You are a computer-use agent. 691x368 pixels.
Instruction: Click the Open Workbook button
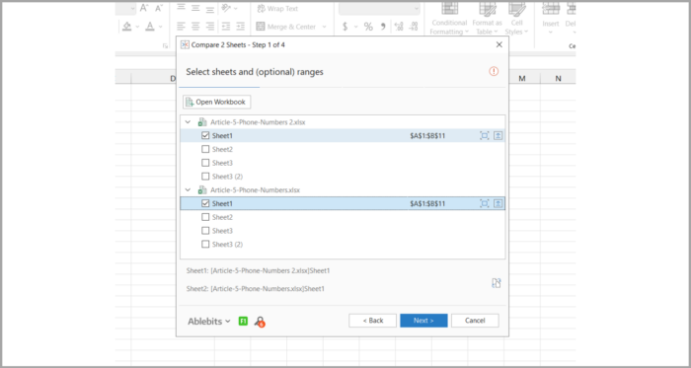[217, 103]
